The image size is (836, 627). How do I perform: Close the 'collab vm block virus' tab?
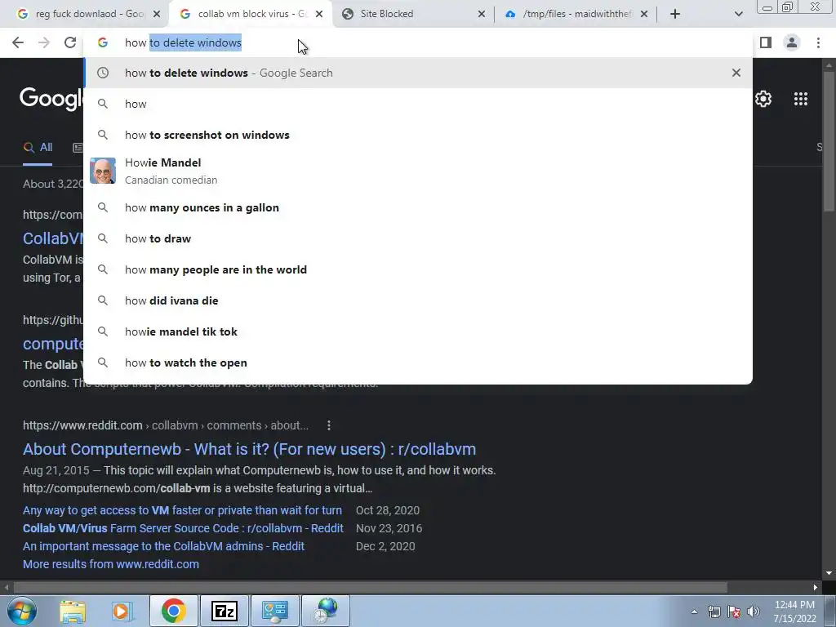tap(319, 14)
